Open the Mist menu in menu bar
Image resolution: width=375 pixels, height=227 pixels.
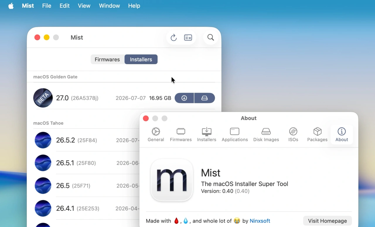click(x=28, y=6)
